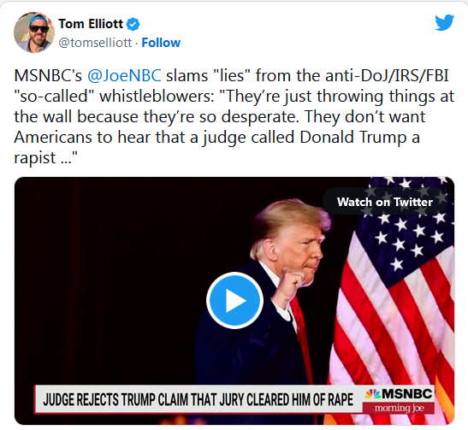
Task: Follow the @tomselliott account
Action: (161, 43)
